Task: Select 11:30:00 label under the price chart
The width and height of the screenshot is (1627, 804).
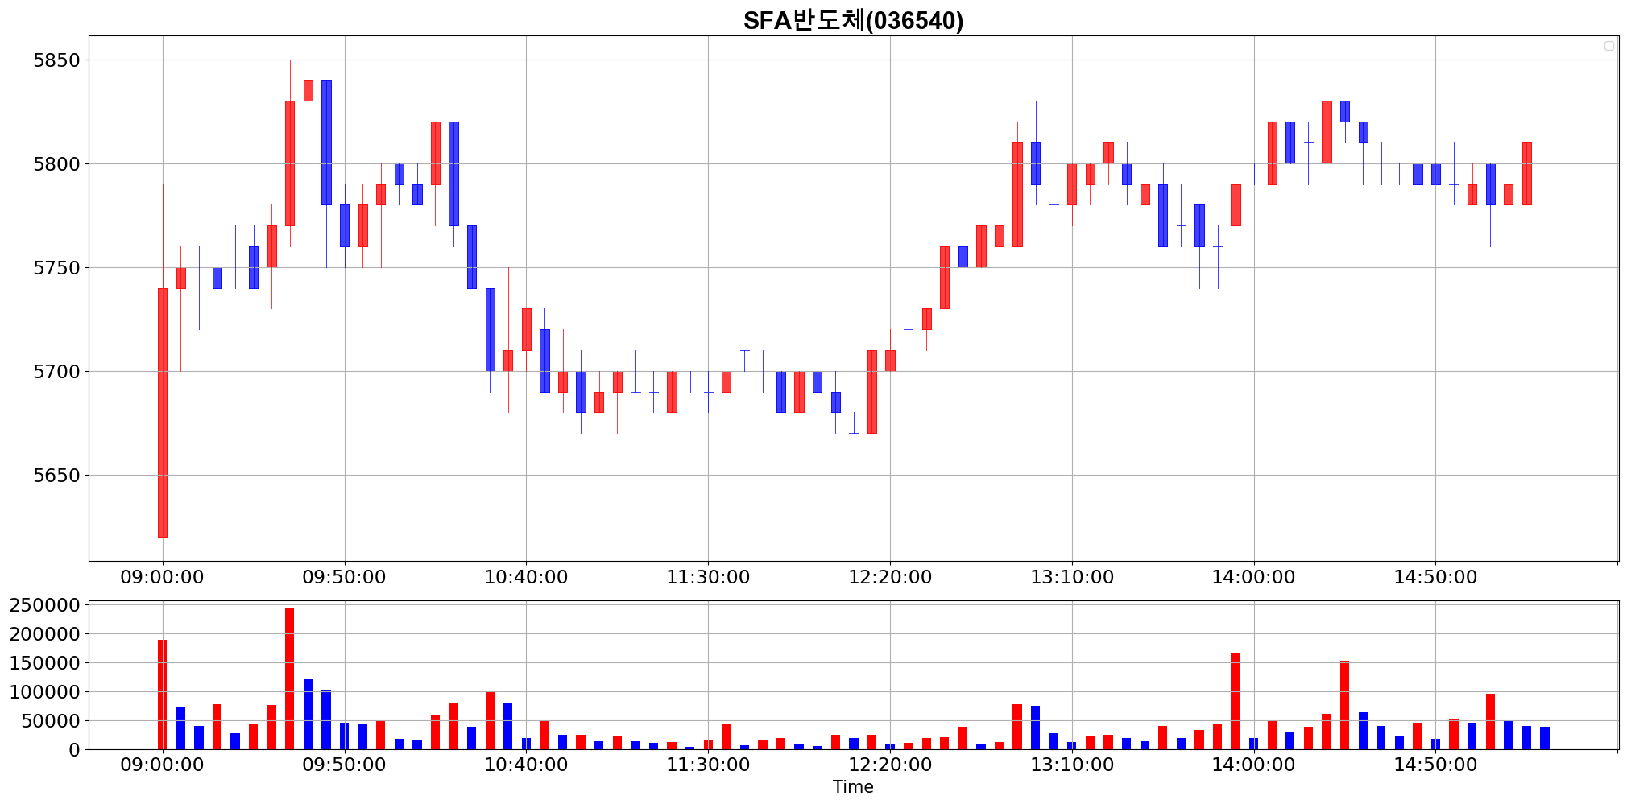Action: point(708,577)
